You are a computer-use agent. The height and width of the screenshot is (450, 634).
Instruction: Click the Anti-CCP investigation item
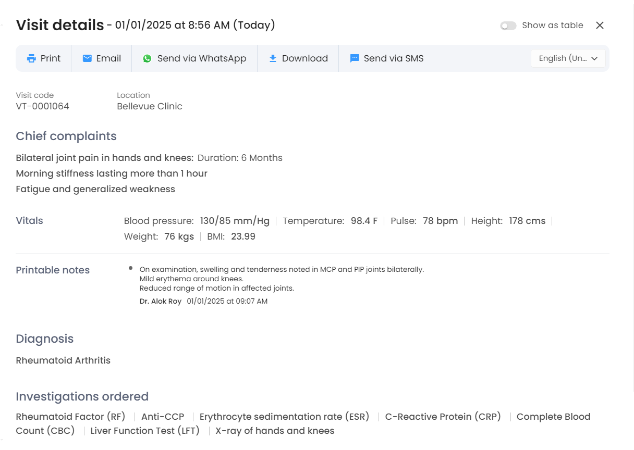[x=163, y=417]
